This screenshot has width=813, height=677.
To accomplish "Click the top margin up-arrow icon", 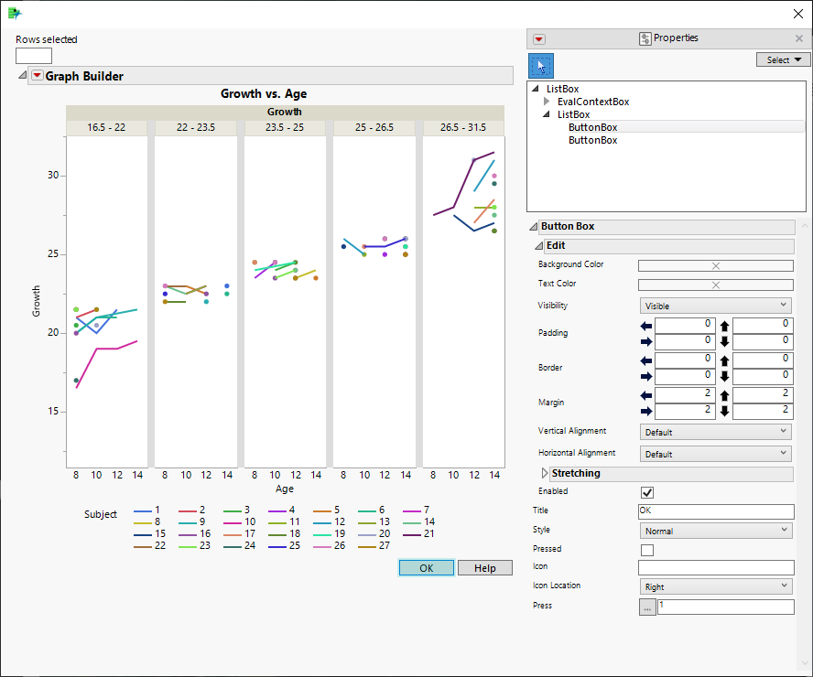I will point(724,395).
